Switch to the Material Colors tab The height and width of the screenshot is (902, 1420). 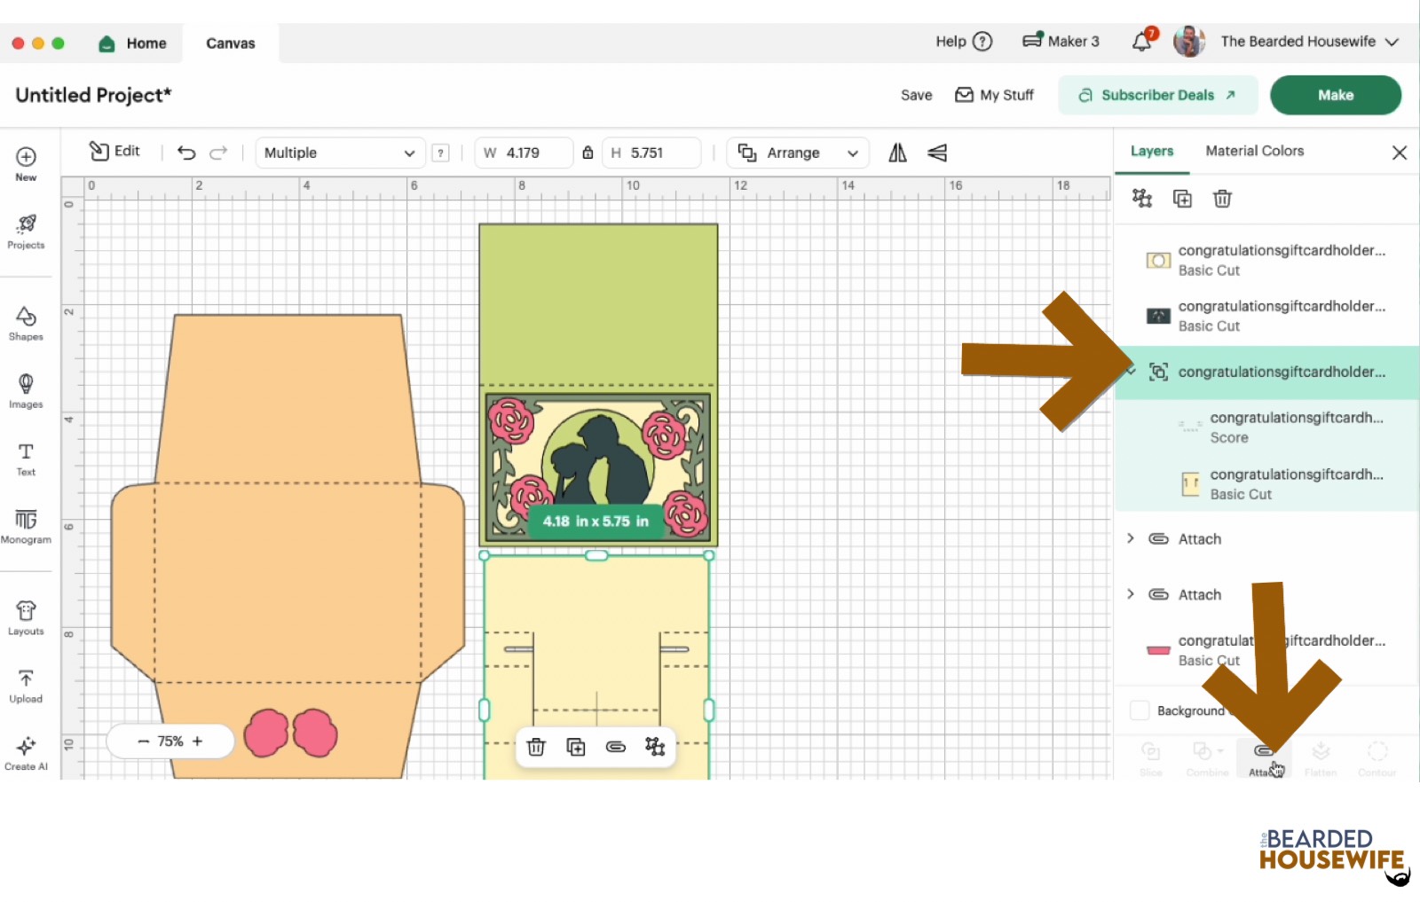pyautogui.click(x=1254, y=151)
